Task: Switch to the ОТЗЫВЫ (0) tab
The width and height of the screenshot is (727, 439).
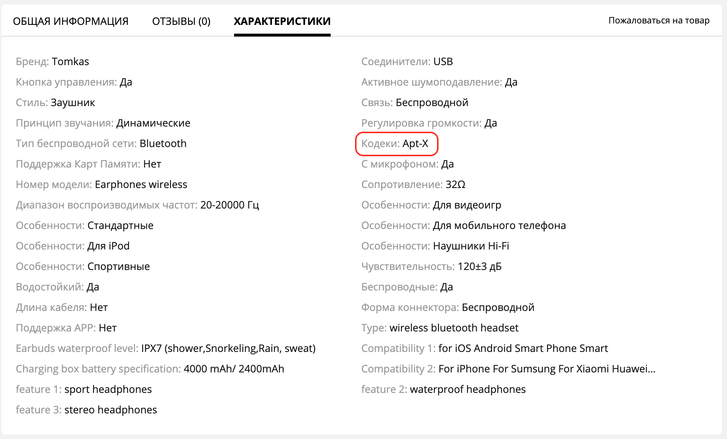Action: click(x=181, y=21)
